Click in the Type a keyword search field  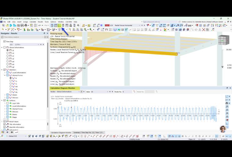(160, 22)
